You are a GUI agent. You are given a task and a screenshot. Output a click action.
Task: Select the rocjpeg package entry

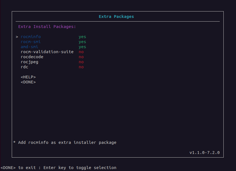coord(29,62)
